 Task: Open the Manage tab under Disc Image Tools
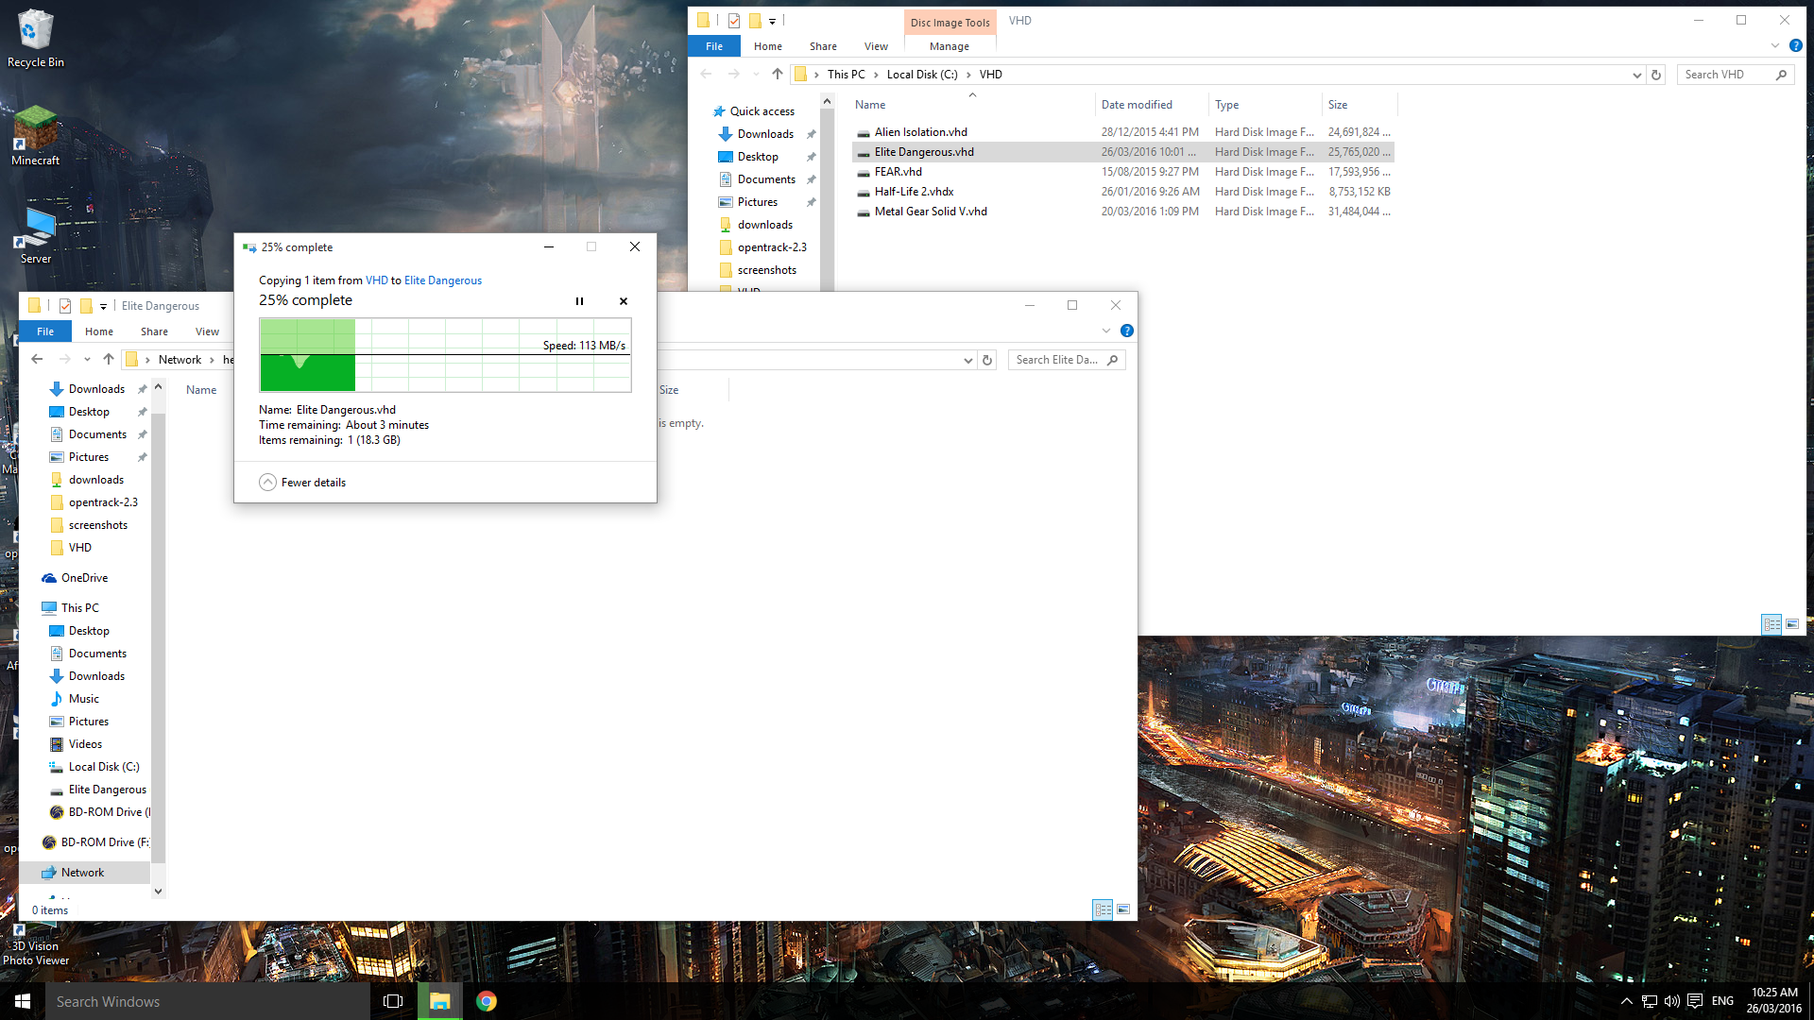[x=950, y=46]
